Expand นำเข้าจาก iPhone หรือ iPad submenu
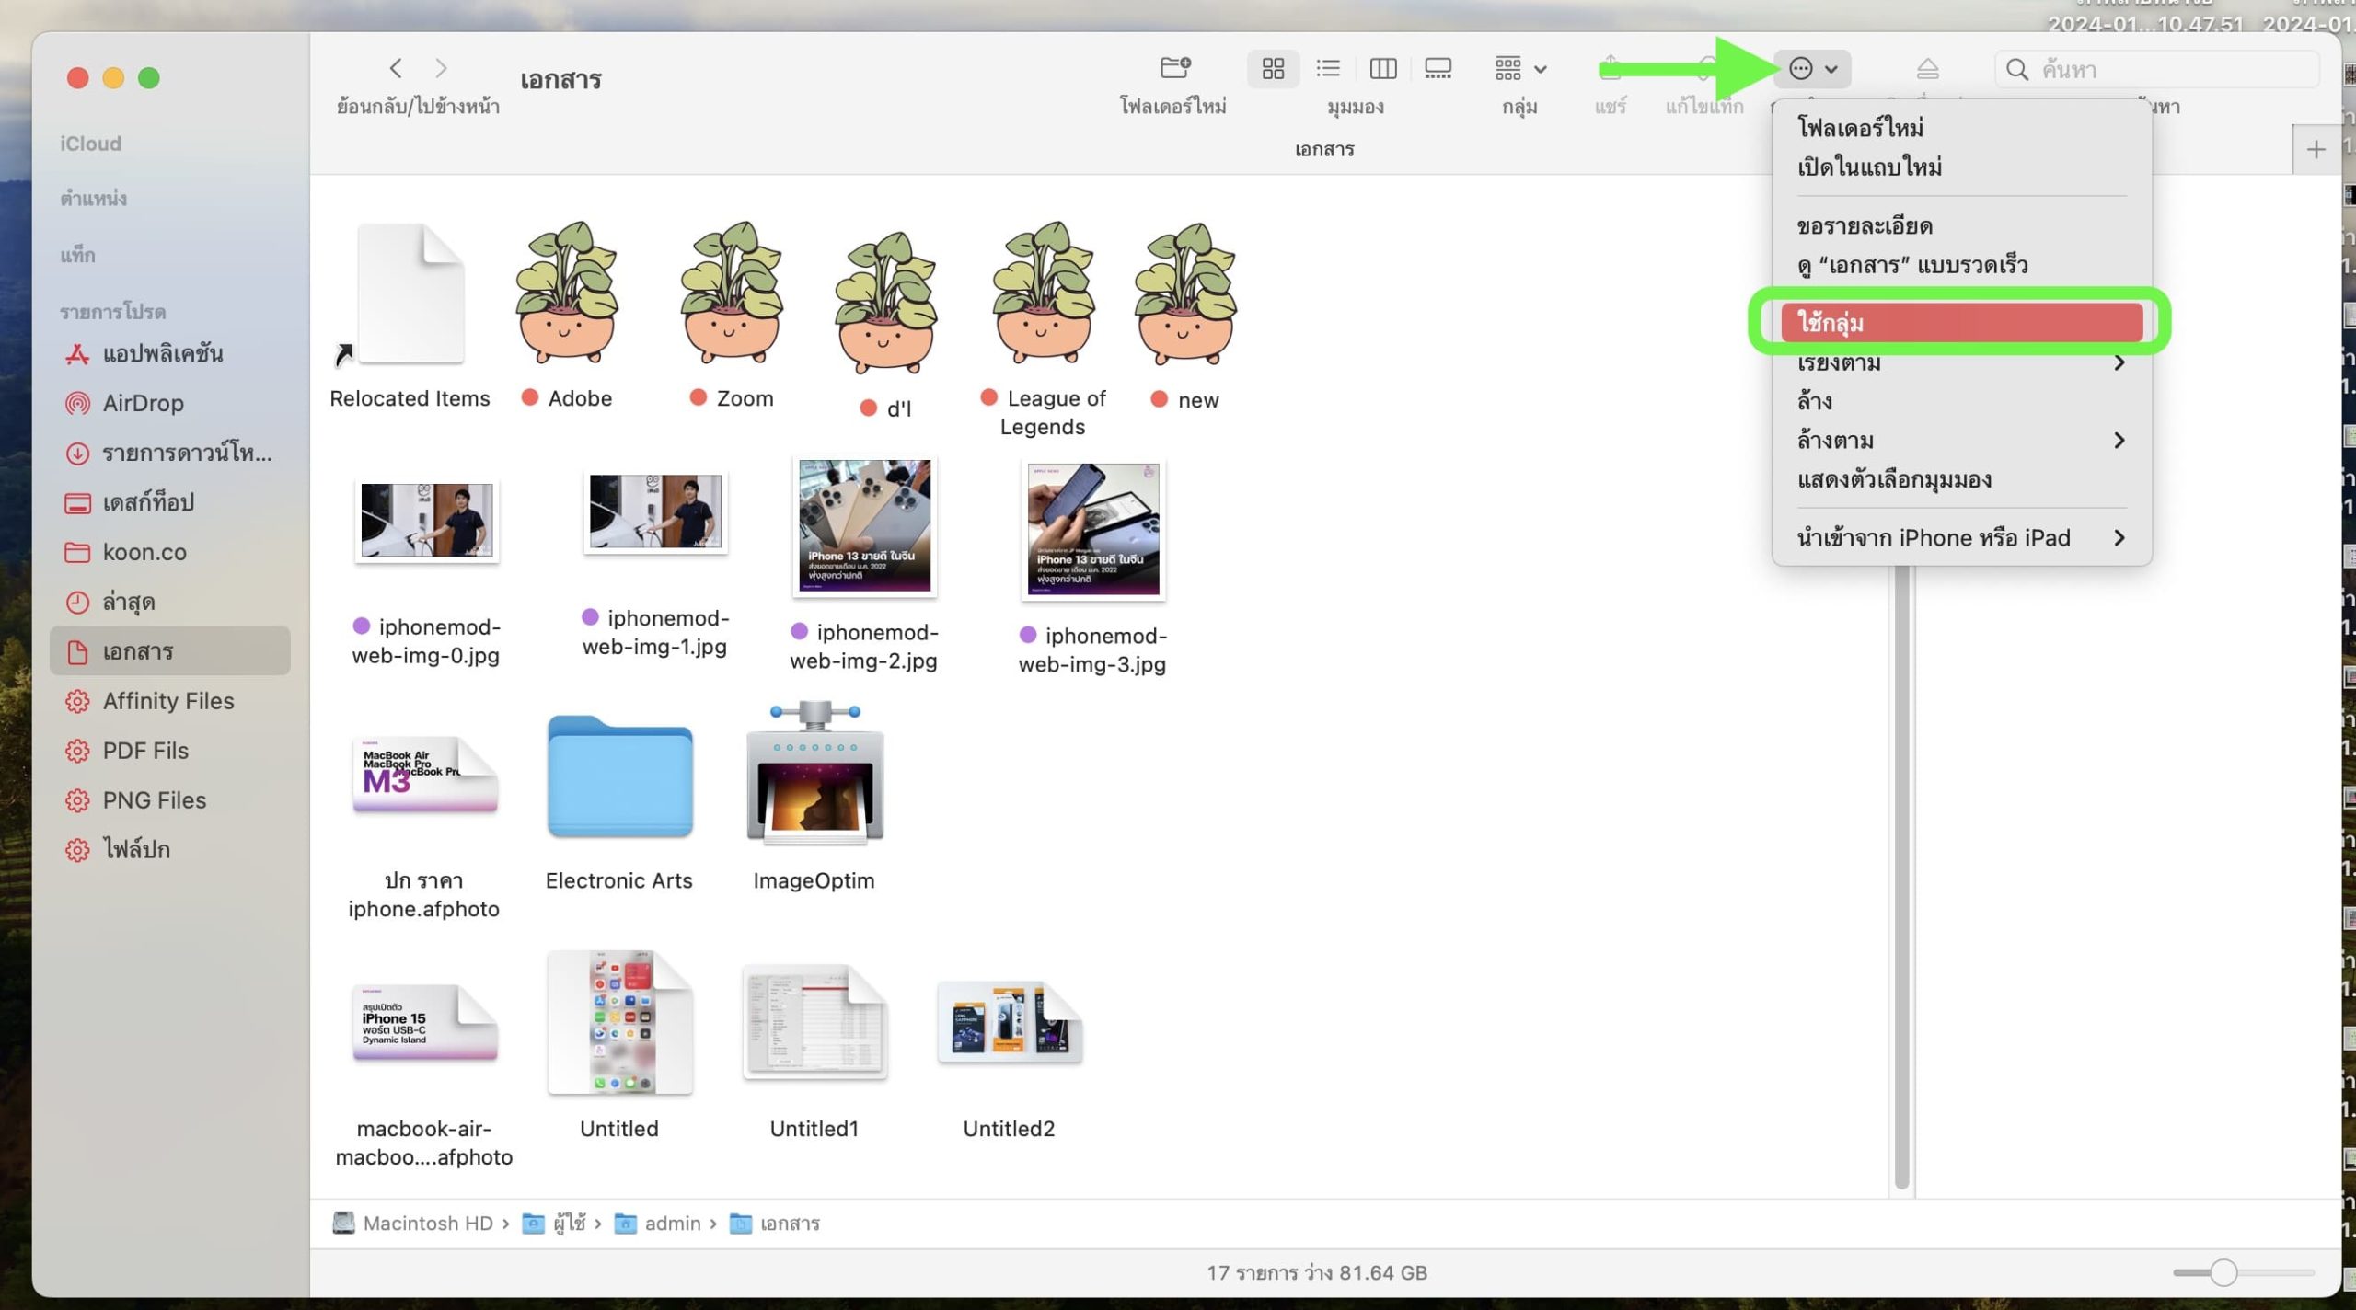 (1960, 538)
